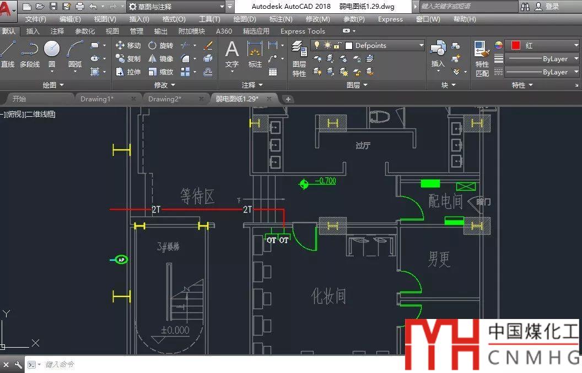582x373 pixels.
Task: Activate the Move (移动) tool
Action: point(128,45)
